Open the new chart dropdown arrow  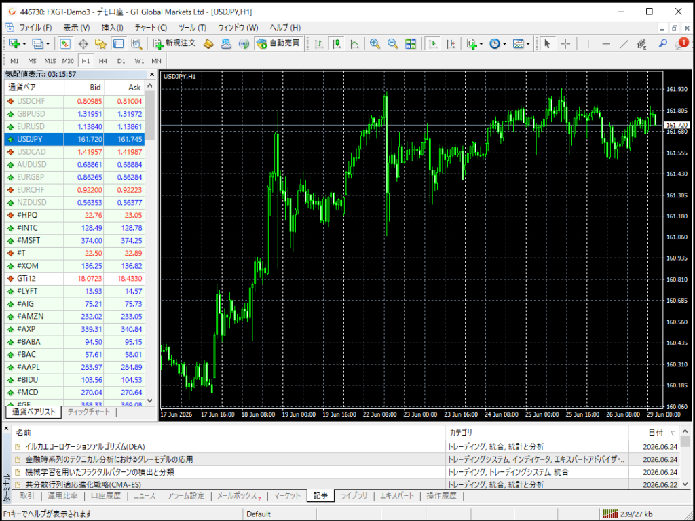[x=24, y=44]
